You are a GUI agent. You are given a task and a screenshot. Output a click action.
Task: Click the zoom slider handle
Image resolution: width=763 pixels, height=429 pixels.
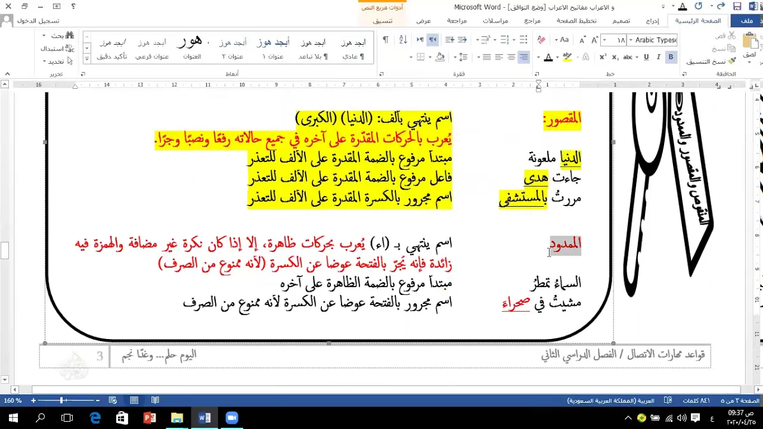(62, 400)
